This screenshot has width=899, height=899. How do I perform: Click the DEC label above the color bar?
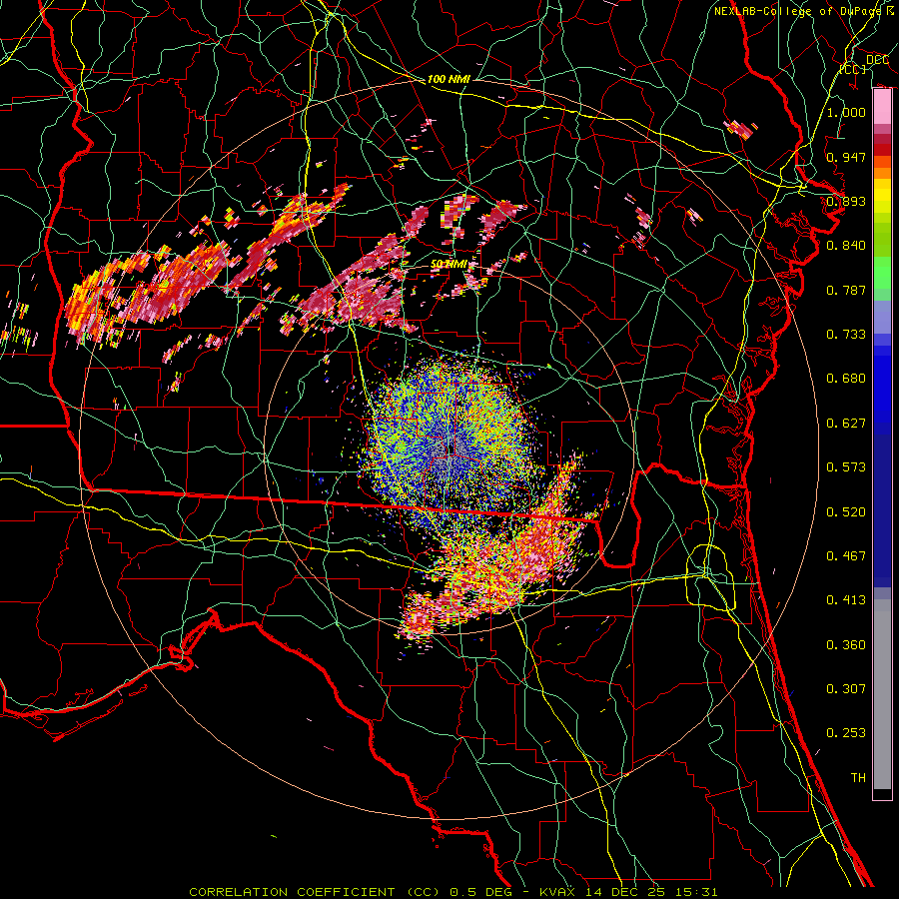[877, 60]
